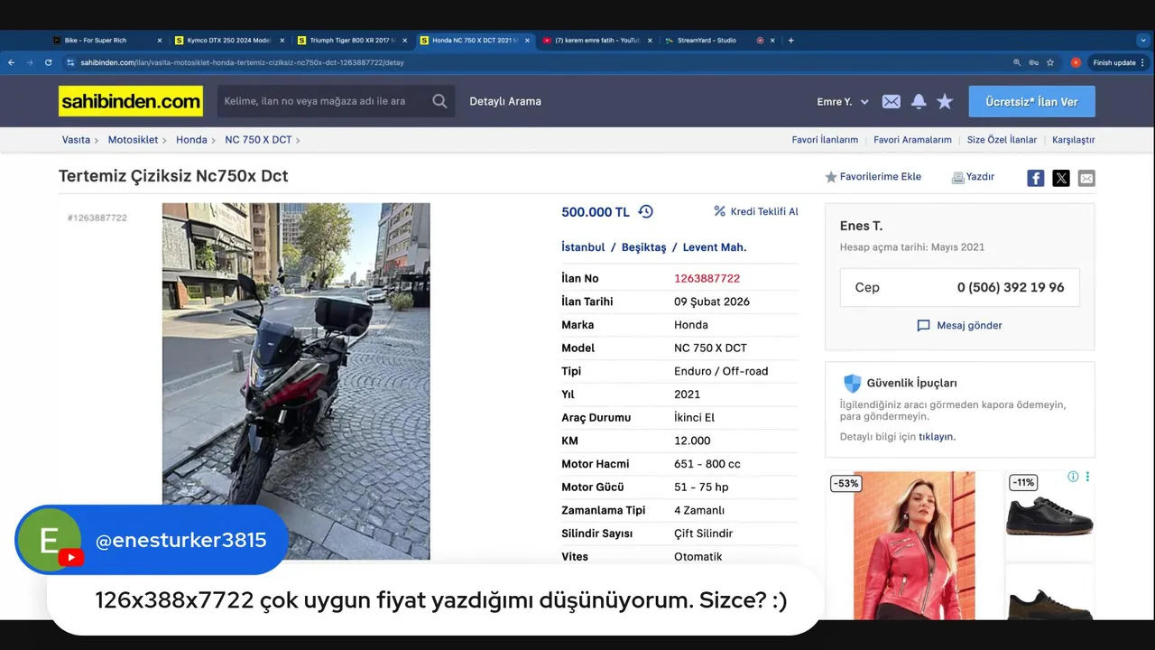Click the Motosiklet breadcrumb
This screenshot has height=650, width=1155.
[133, 140]
